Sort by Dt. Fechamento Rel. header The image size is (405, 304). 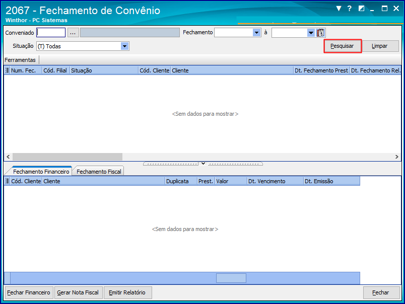[375, 70]
